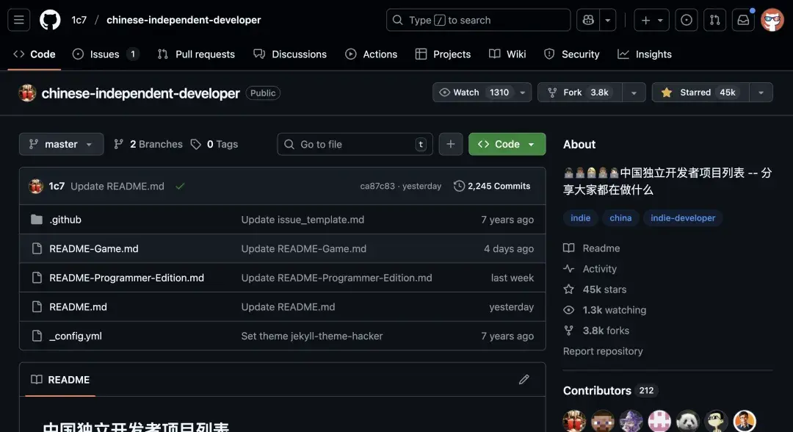Open your profile avatar menu
The height and width of the screenshot is (432, 793).
click(772, 20)
